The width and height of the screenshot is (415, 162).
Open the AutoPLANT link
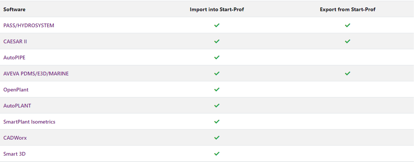17,106
